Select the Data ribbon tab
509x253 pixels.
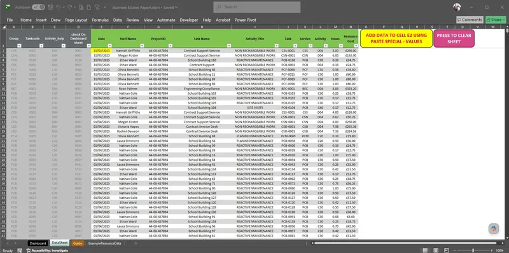coord(118,20)
